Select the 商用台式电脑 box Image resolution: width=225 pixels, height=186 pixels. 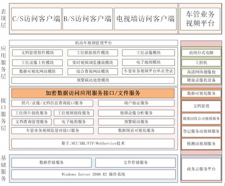click(x=201, y=53)
